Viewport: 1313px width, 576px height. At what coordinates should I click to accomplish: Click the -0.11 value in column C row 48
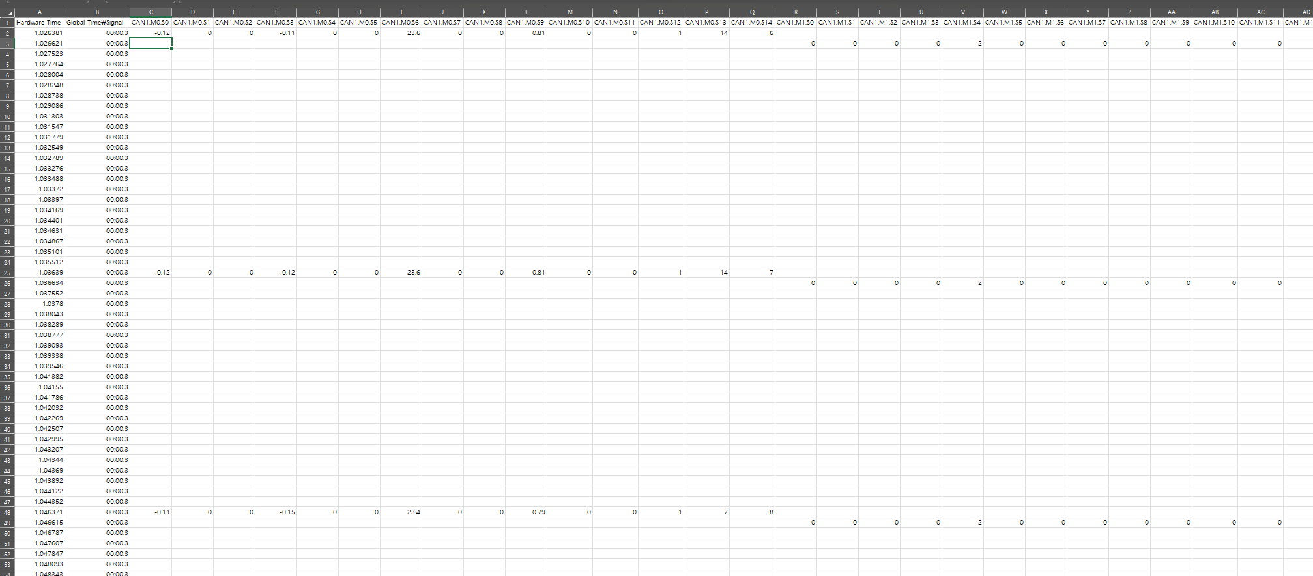(151, 512)
